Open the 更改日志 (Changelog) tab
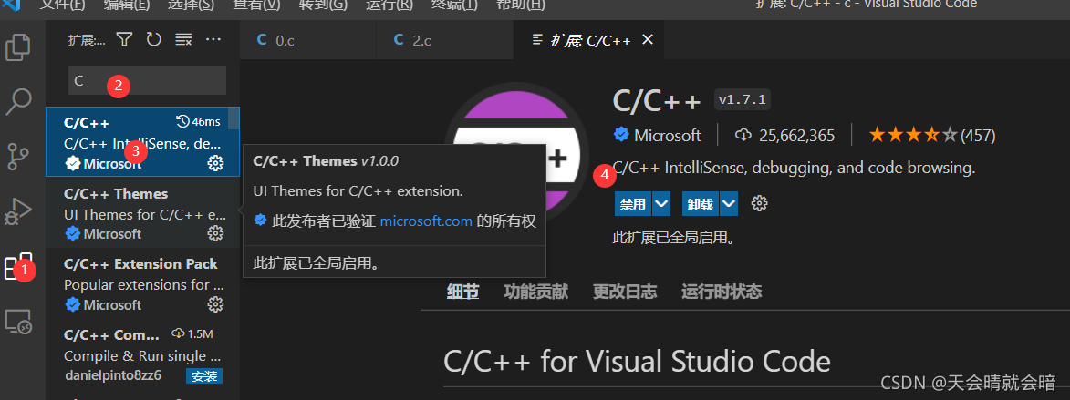The width and height of the screenshot is (1070, 400). click(x=624, y=292)
